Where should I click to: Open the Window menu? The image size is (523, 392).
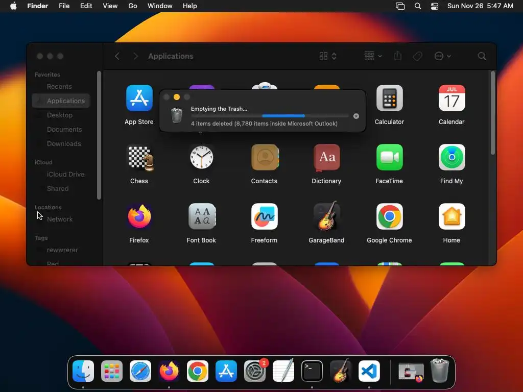click(x=160, y=6)
